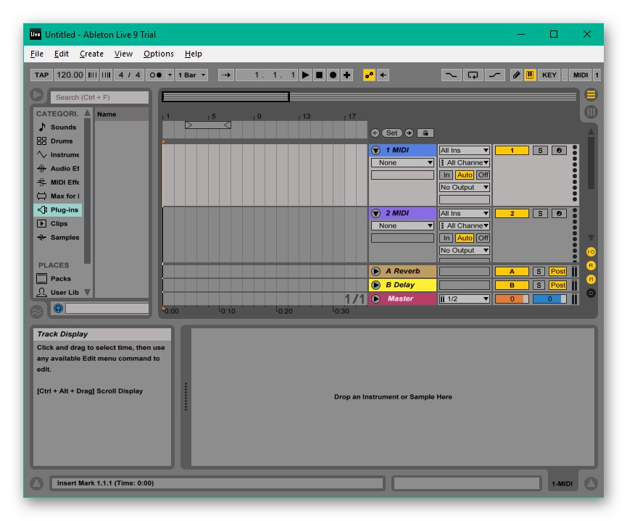
Task: Toggle the arrangement Loop switch
Action: [x=473, y=75]
